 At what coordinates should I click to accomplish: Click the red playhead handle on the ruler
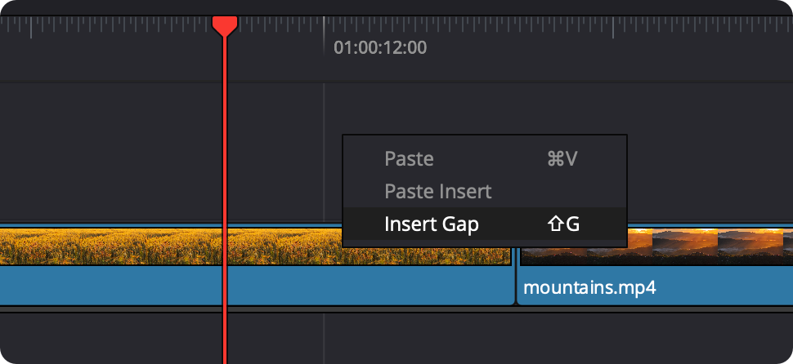pos(225,25)
